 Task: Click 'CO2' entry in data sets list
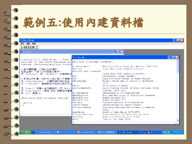75,78
